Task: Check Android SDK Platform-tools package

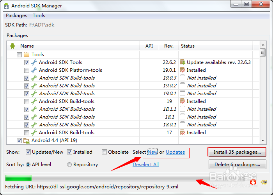Action: pyautogui.click(x=27, y=70)
